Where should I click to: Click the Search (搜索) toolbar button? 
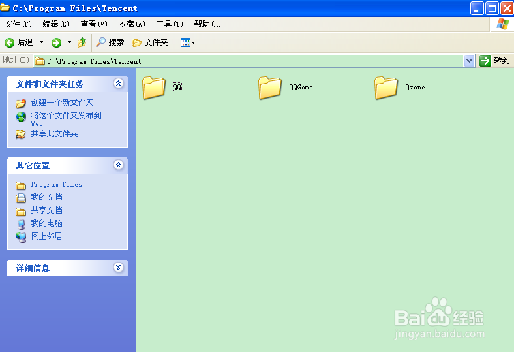tap(110, 42)
